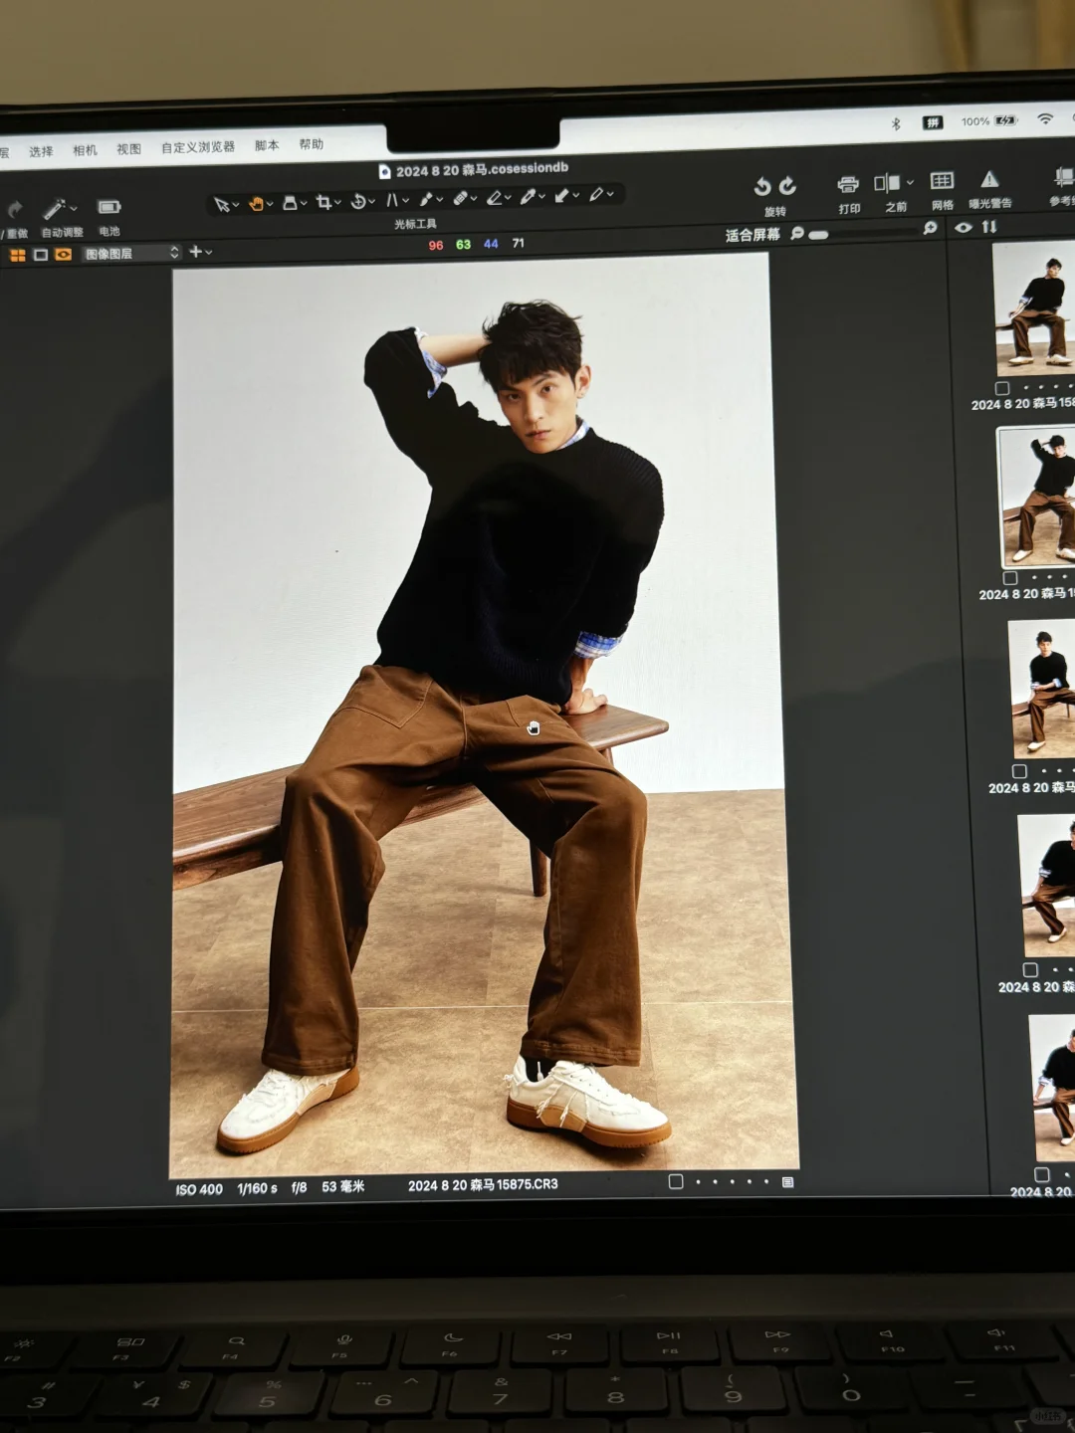Viewport: 1075px width, 1433px height.
Task: Click the zoom-in magnifier icon
Action: 930,228
